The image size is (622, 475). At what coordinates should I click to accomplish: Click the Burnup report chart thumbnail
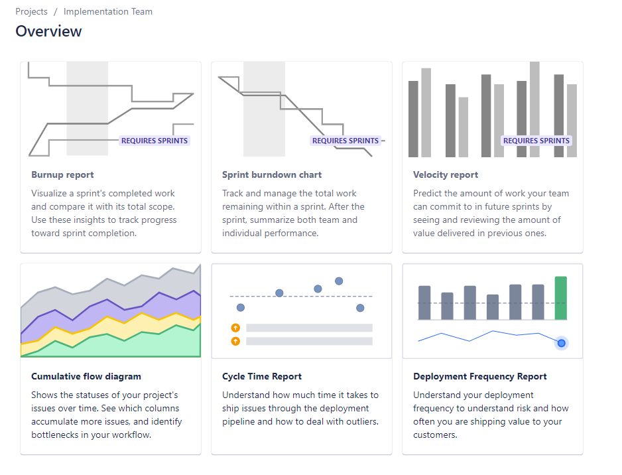(111, 109)
